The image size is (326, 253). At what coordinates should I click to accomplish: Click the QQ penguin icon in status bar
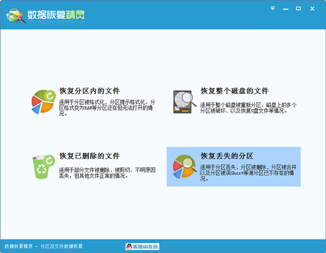[129, 246]
